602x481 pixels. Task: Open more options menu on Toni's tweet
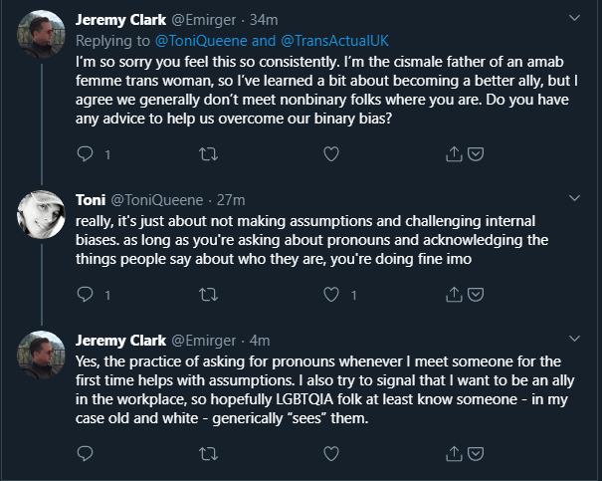coord(574,198)
